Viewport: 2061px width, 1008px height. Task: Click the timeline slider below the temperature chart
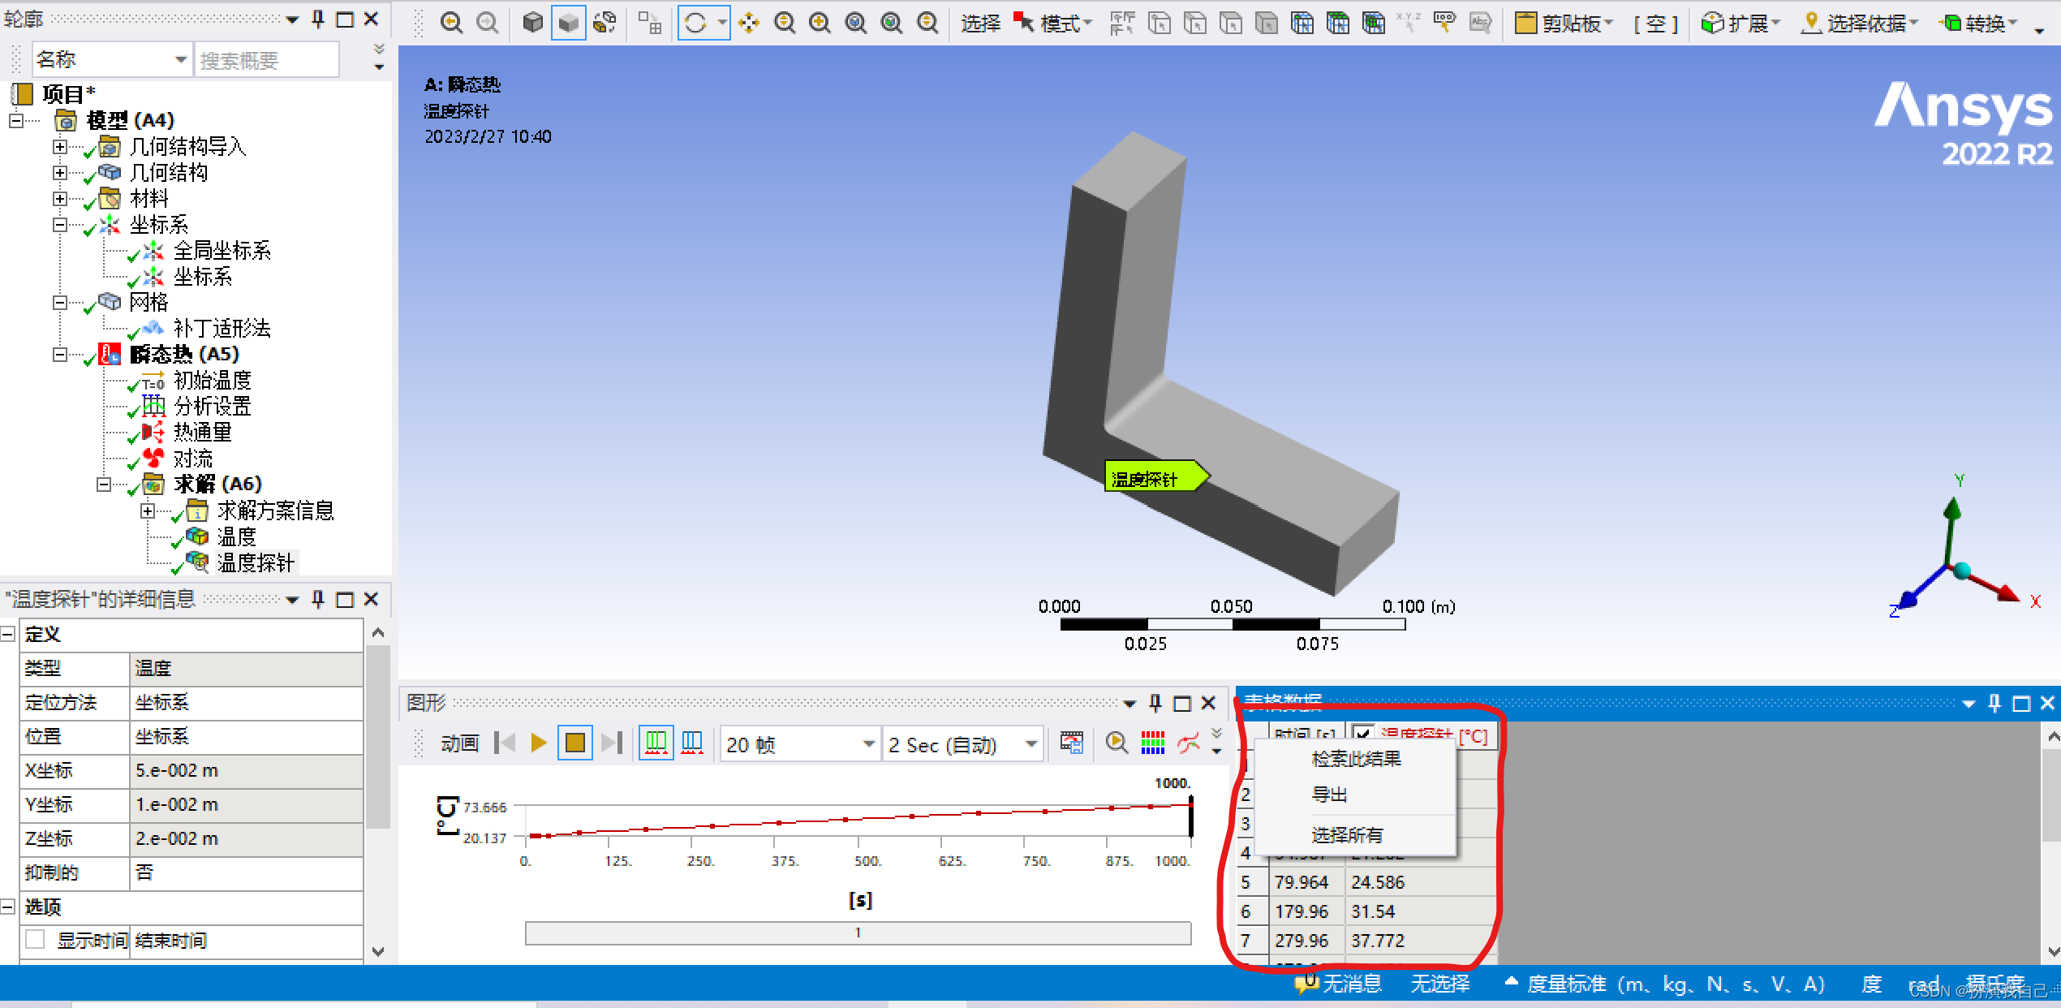(858, 932)
